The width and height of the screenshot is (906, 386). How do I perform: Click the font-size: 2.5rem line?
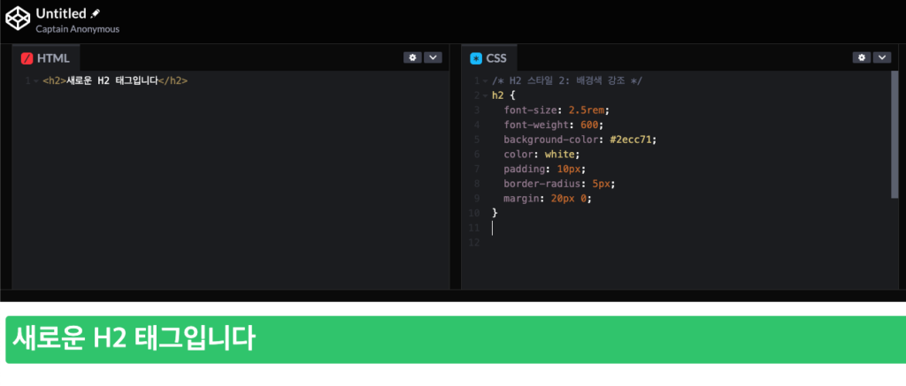(557, 110)
